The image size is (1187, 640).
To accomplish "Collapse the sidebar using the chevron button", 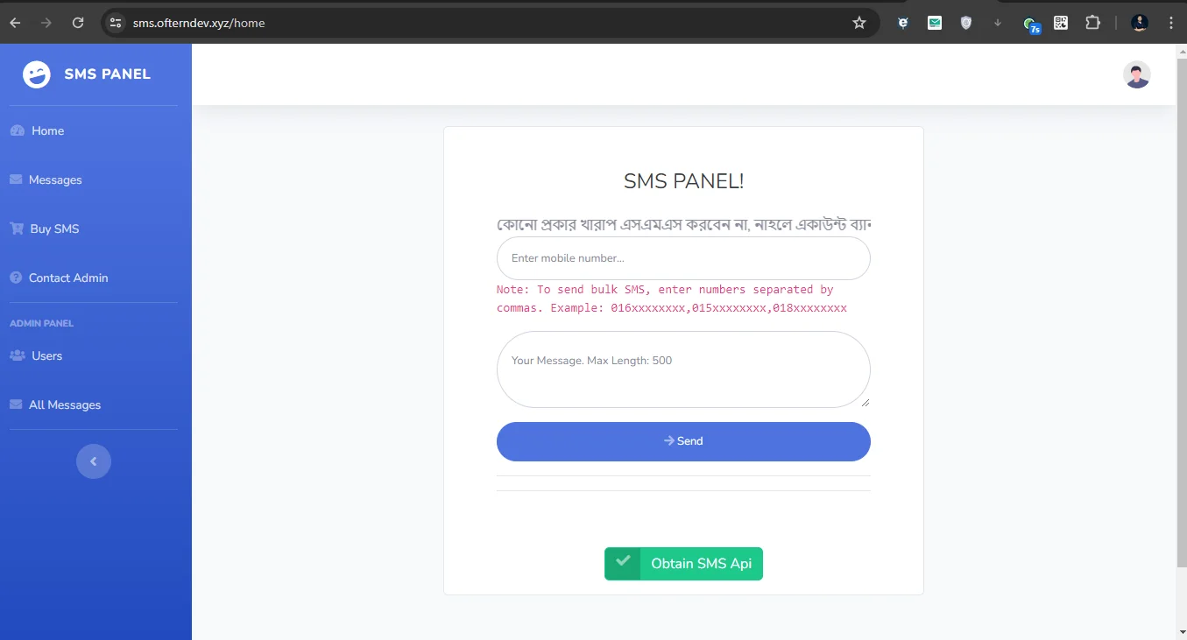I will 94,461.
